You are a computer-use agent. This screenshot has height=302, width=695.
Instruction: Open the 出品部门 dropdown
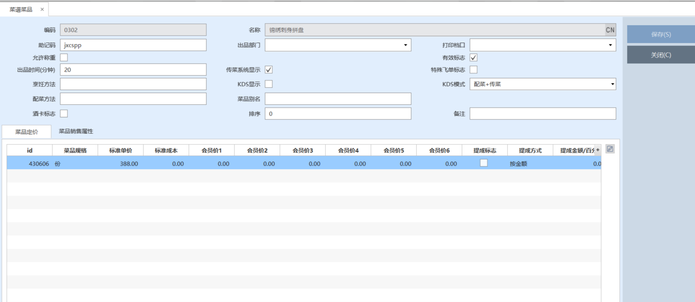pos(405,45)
